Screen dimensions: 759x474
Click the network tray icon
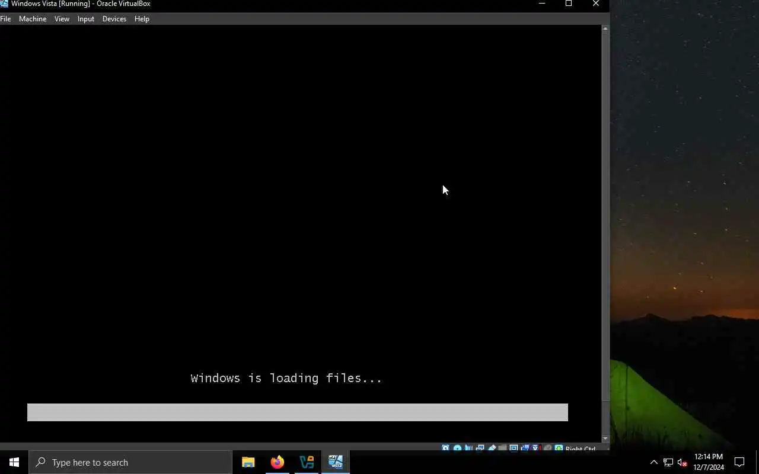pos(668,462)
